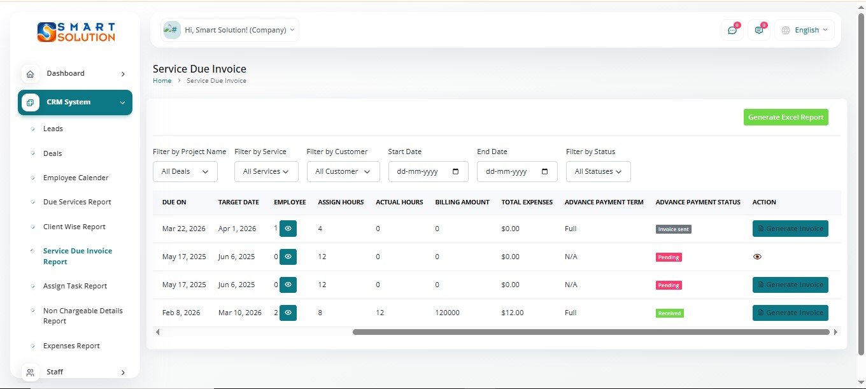Viewport: 866px width, 389px height.
Task: Open Due Services Report
Action: (x=77, y=202)
